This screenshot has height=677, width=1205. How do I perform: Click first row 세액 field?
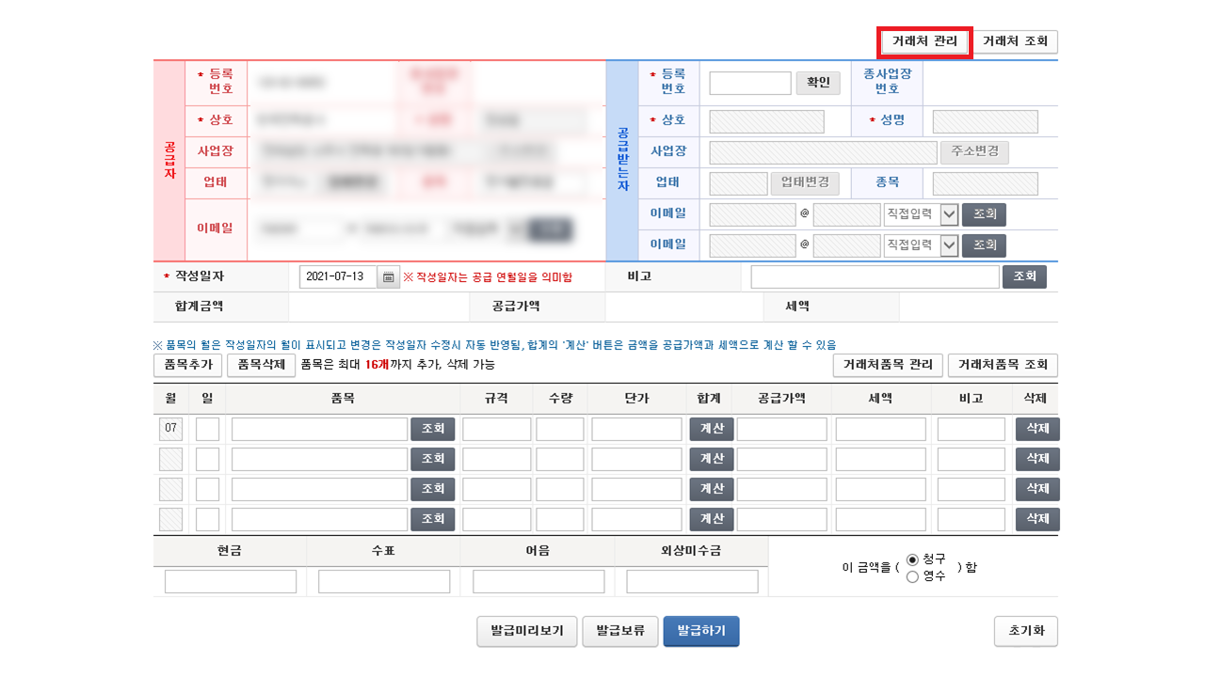pyautogui.click(x=881, y=430)
